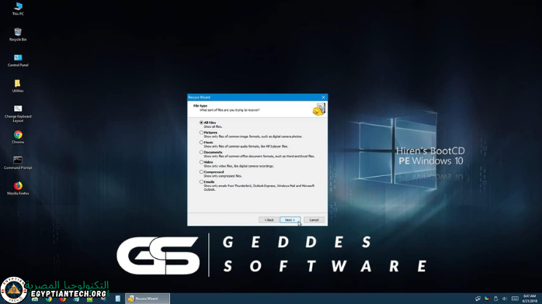Image resolution: width=542 pixels, height=304 pixels.
Task: Select the Music radio option
Action: point(201,142)
